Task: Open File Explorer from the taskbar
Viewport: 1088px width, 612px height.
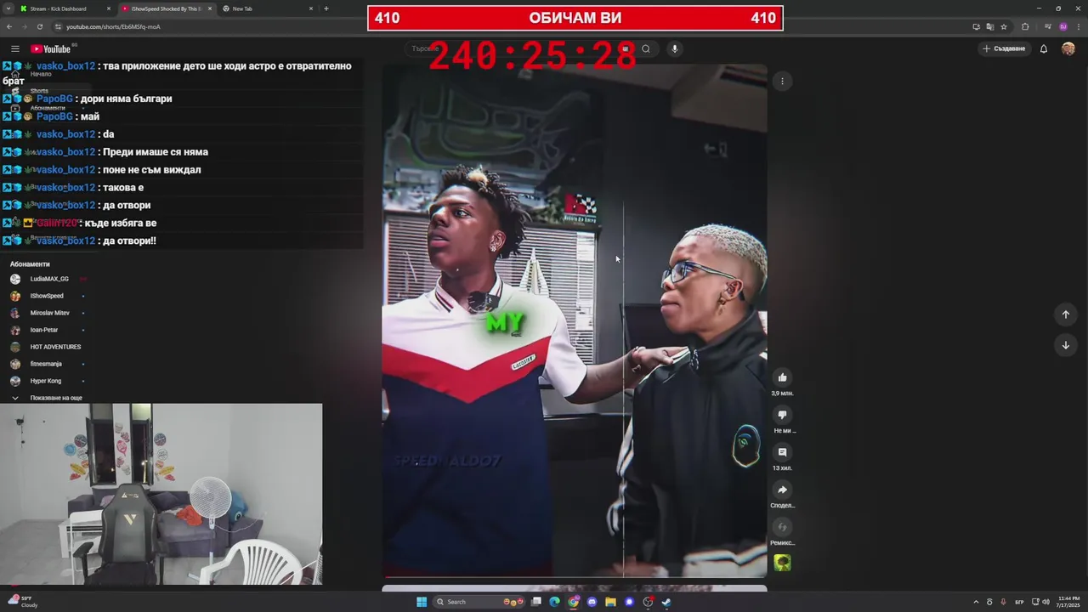Action: point(610,602)
